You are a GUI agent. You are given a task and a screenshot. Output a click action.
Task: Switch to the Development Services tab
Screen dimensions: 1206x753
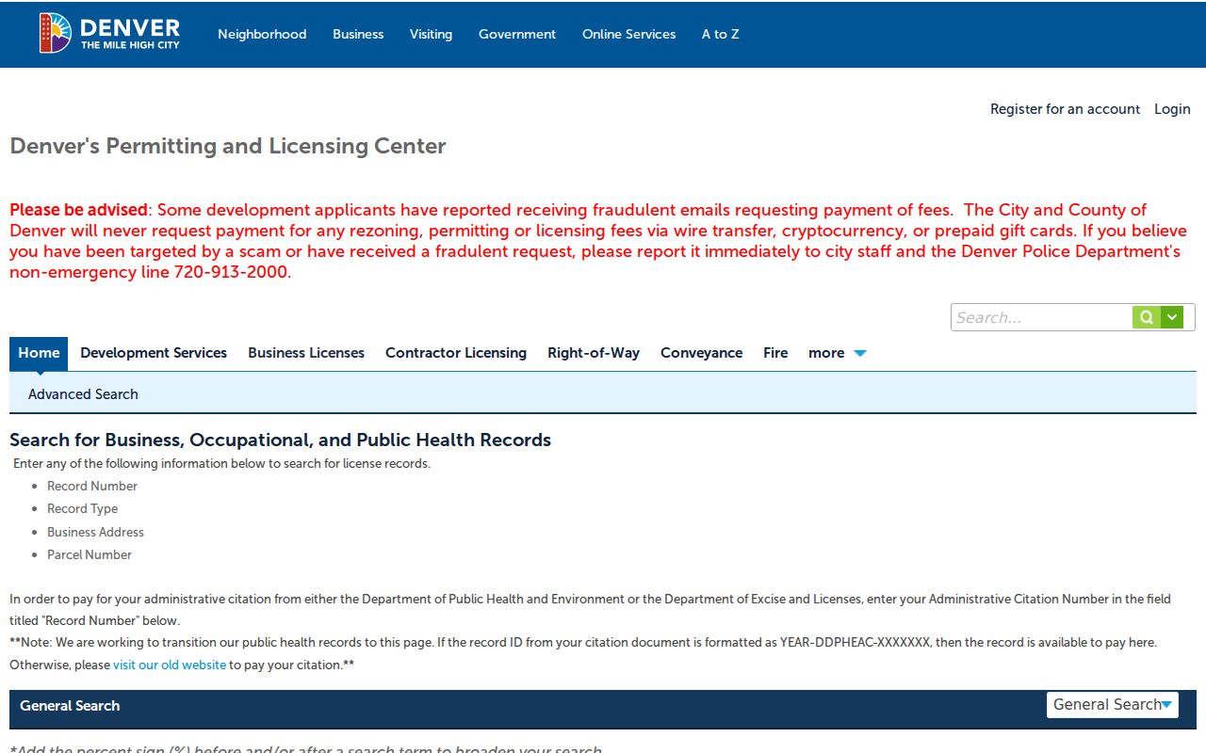154,353
